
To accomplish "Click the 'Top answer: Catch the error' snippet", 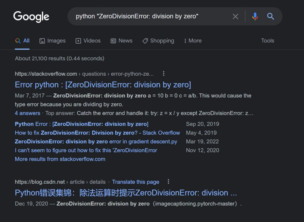I will tap(149, 113).
